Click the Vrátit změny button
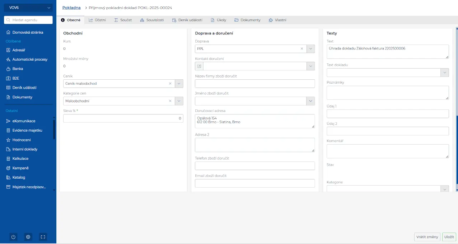The width and height of the screenshot is (458, 244). pyautogui.click(x=427, y=237)
